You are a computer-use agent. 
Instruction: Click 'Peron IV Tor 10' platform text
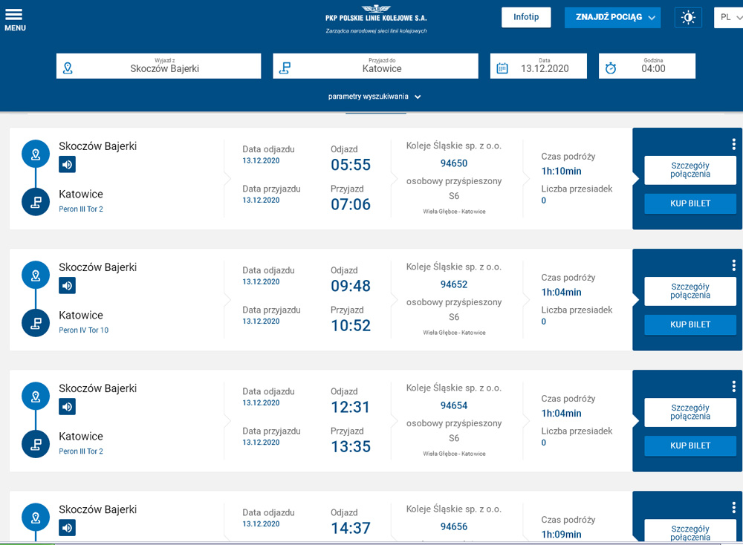pyautogui.click(x=83, y=330)
